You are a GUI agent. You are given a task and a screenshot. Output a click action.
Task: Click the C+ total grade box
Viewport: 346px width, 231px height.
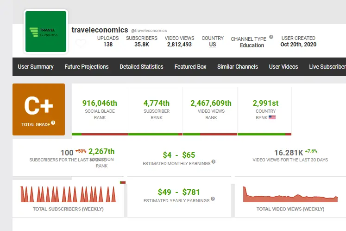tap(38, 109)
